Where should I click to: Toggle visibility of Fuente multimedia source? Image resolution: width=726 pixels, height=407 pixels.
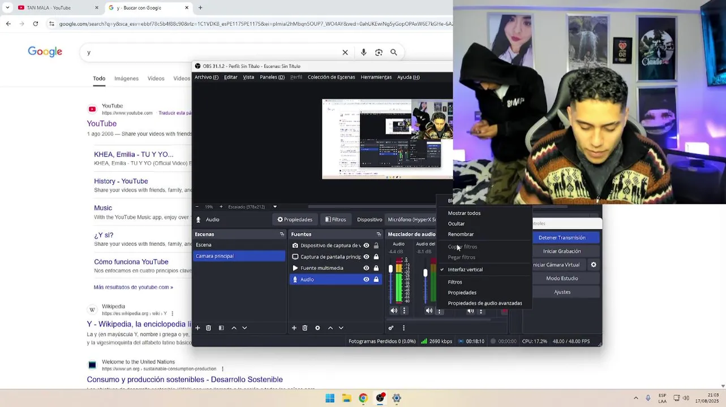pyautogui.click(x=366, y=268)
